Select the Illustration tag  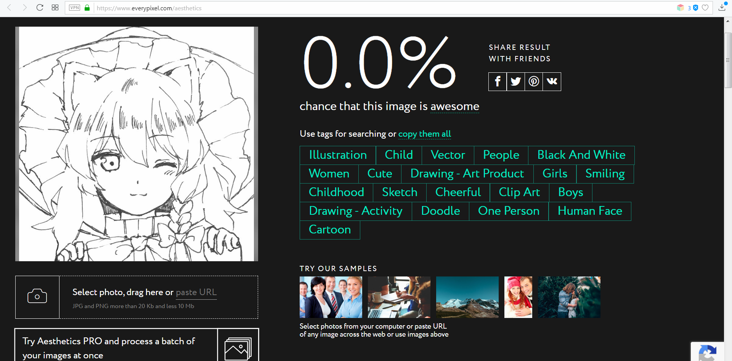[x=338, y=155]
